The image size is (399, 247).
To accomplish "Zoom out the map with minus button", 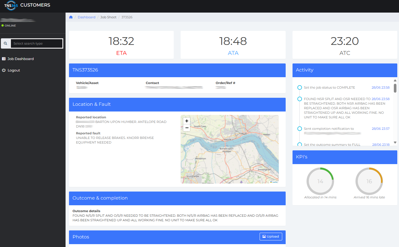I will click(x=187, y=128).
